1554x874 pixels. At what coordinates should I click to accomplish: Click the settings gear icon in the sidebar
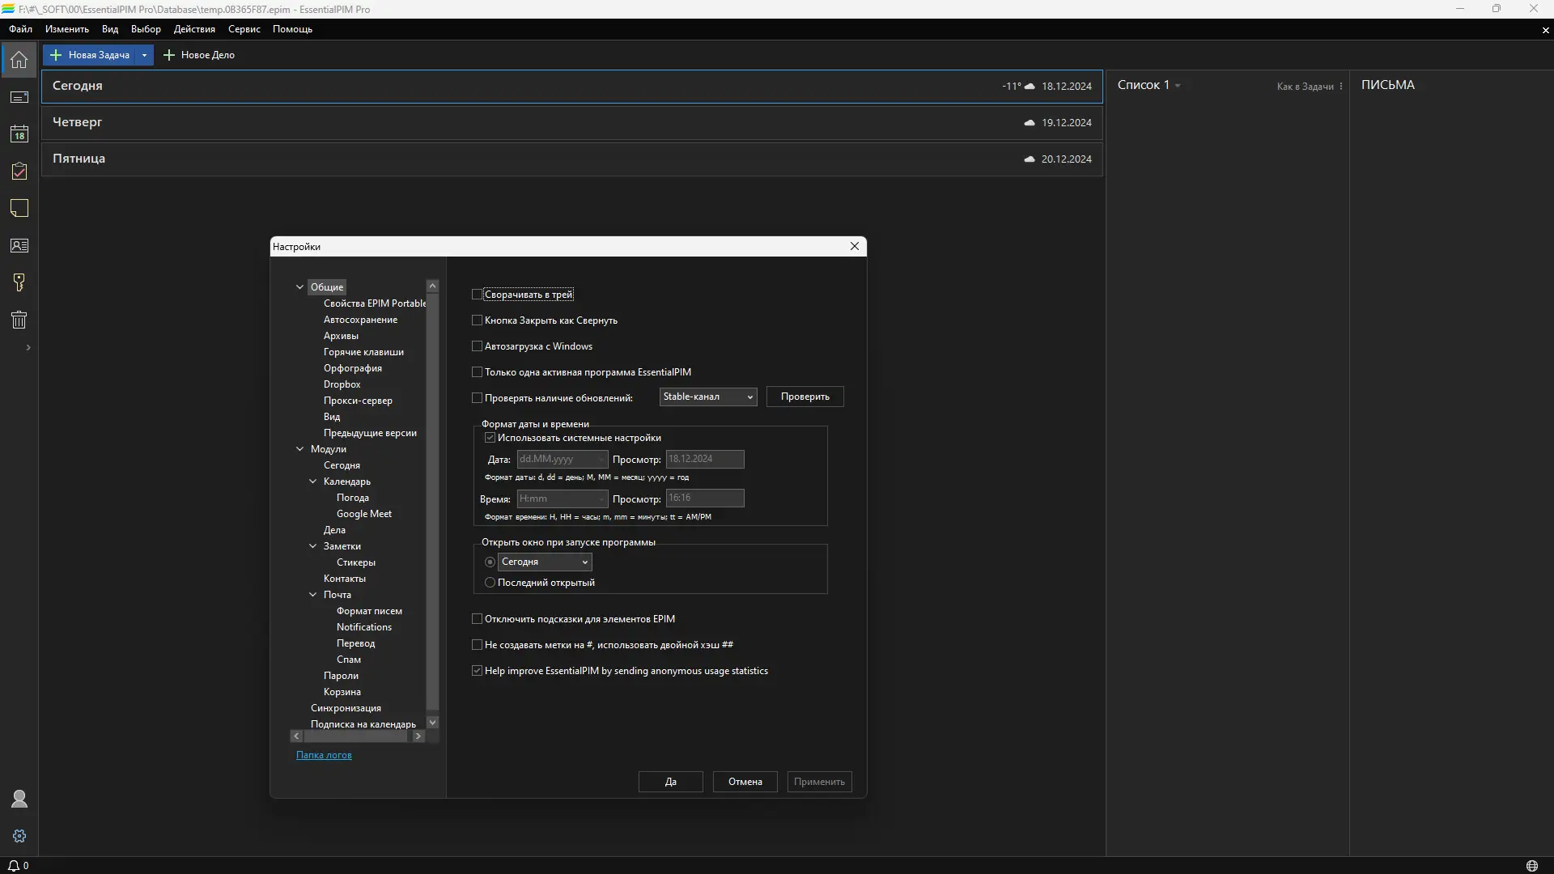pyautogui.click(x=19, y=836)
